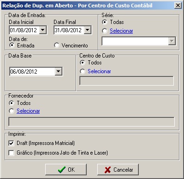184x179 pixels.
Task: Click the Centro de Custo text field
Action: click(x=127, y=81)
